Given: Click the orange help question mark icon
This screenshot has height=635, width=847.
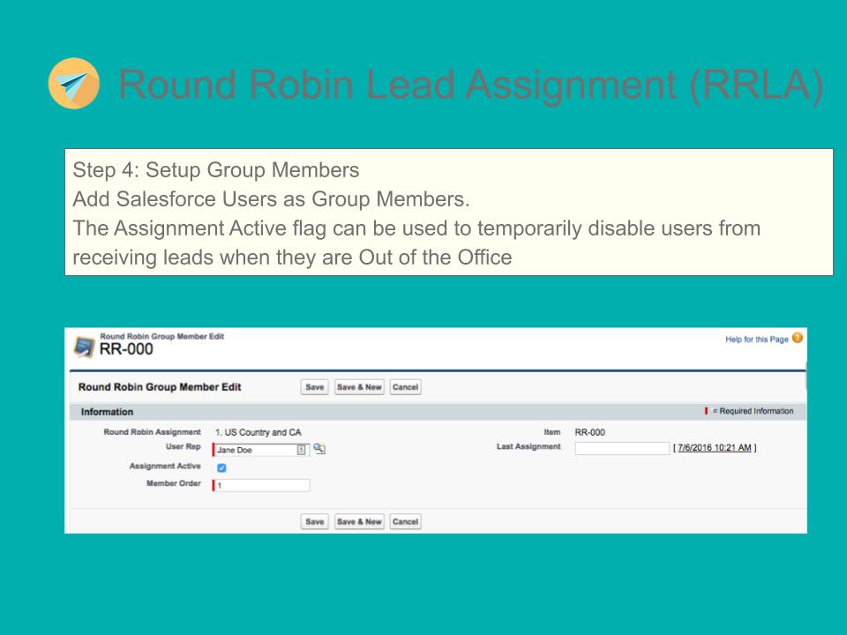Looking at the screenshot, I should pos(797,338).
